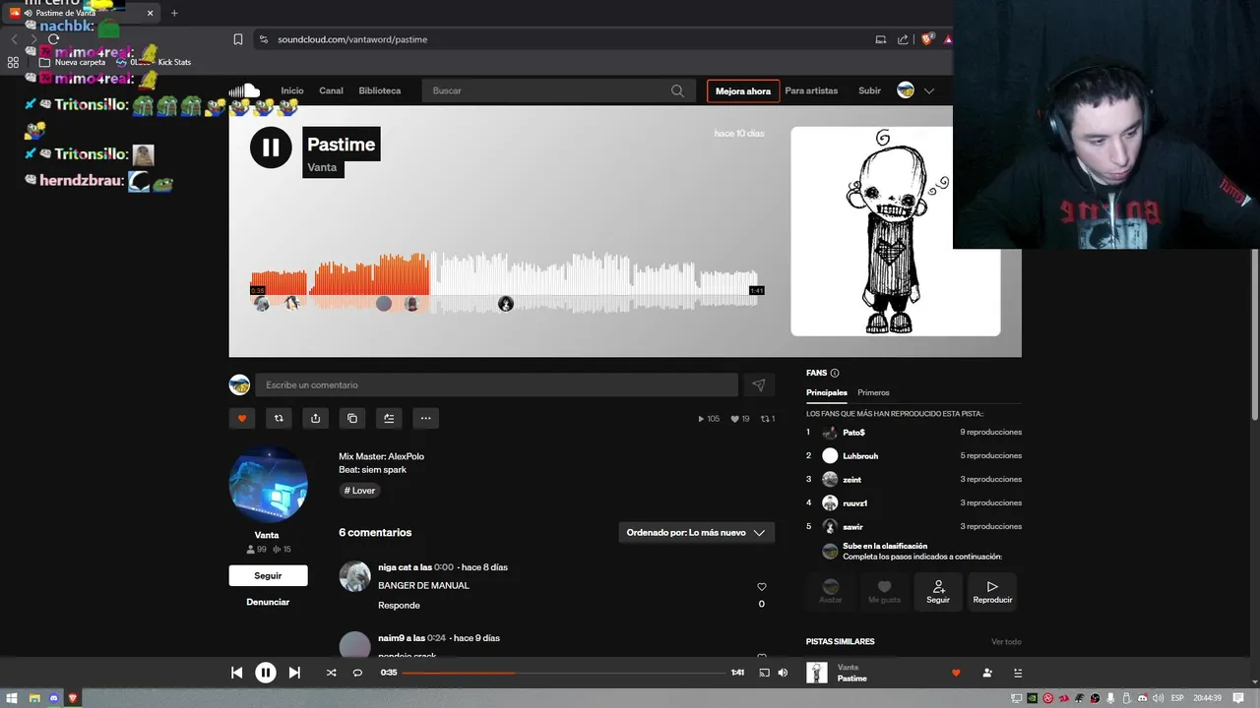Focus the Buscar search field
This screenshot has height=708, width=1260.
[558, 90]
